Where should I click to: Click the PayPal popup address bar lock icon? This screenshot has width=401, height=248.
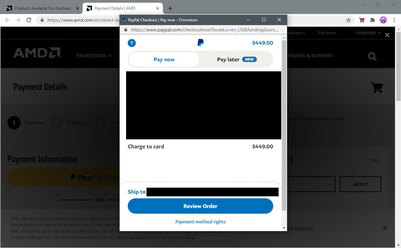[x=125, y=30]
